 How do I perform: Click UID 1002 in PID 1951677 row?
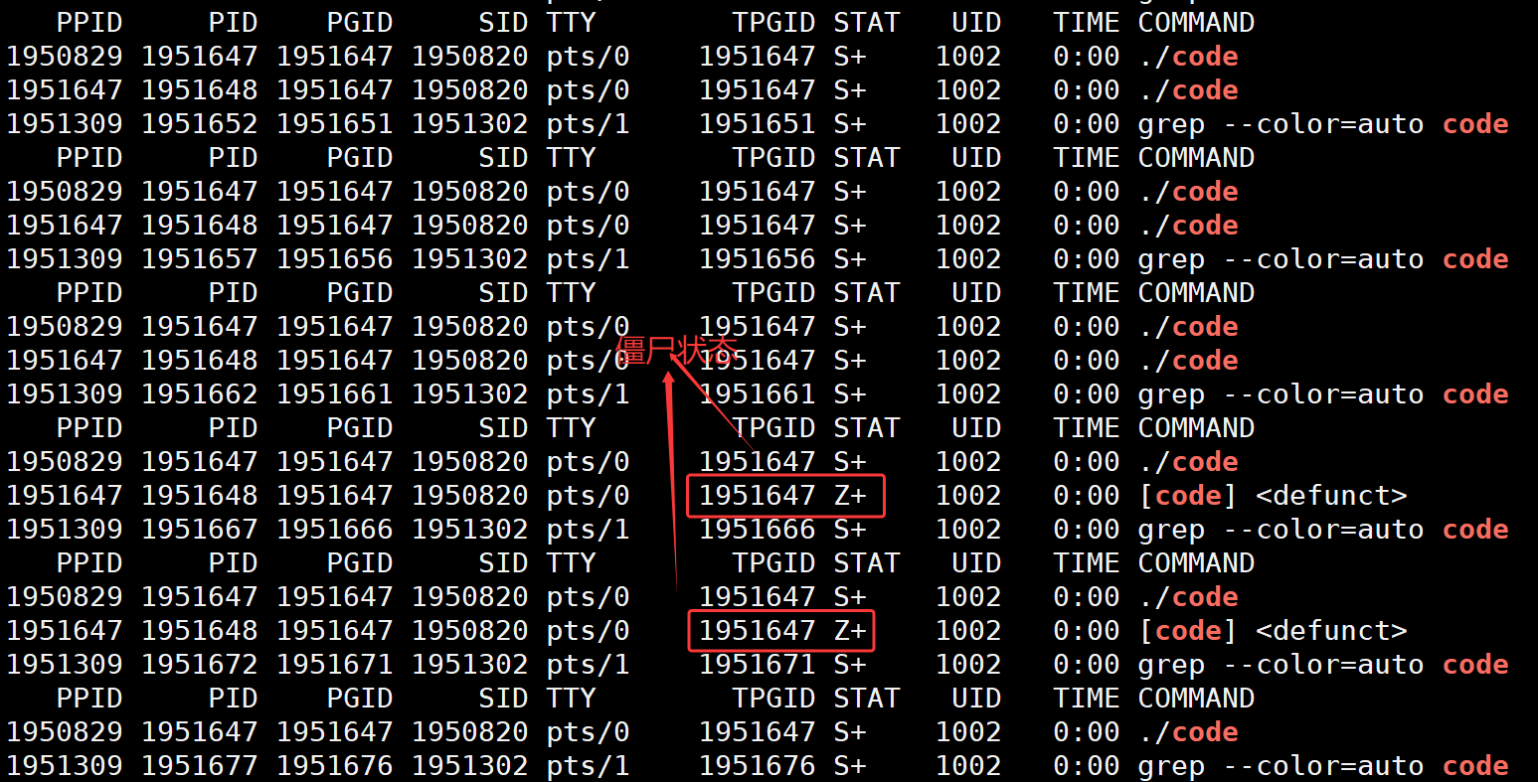968,766
